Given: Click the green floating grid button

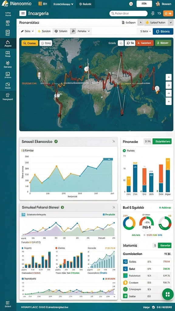Looking at the screenshot, I should click(168, 294).
